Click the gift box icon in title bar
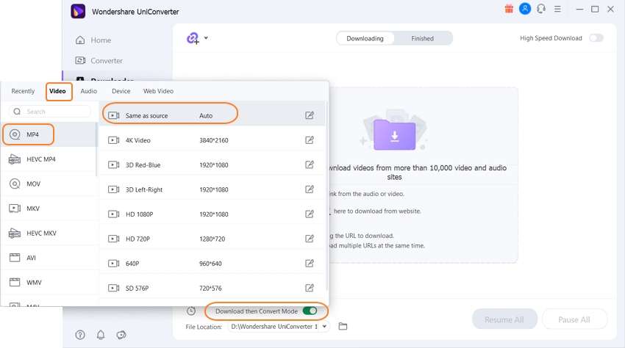 tap(509, 9)
